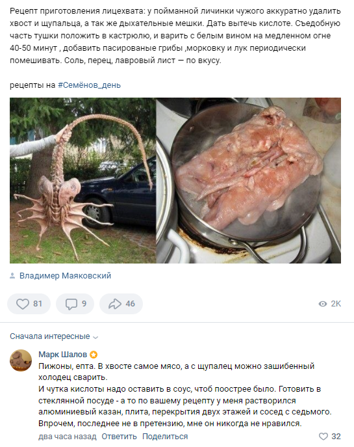354x447 pixels.
Task: Click the chevron next to Сначала интересные
Action: tap(95, 337)
